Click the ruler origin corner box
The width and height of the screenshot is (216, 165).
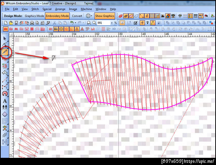tap(12, 35)
